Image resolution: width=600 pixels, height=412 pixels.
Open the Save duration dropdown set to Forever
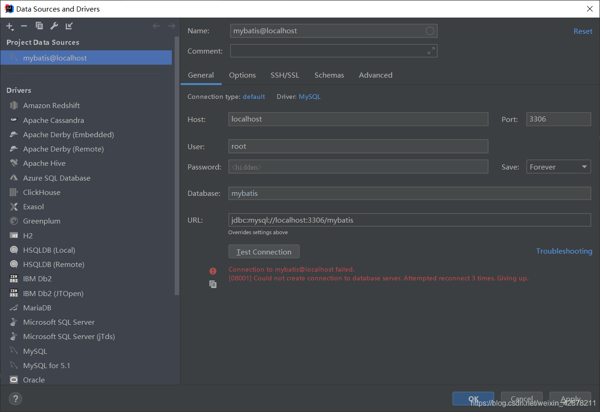click(558, 166)
